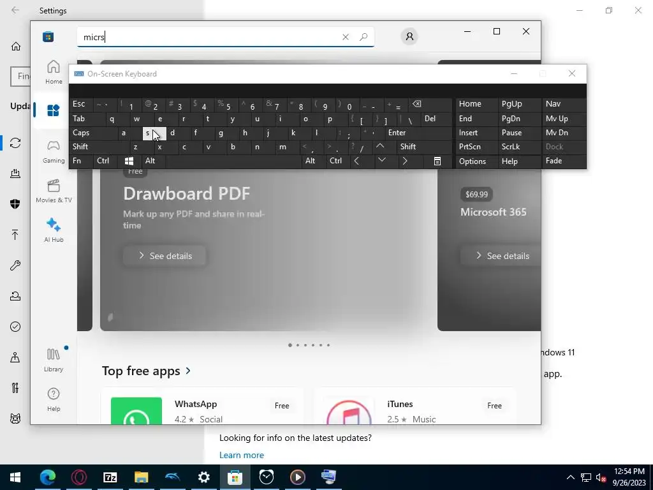Open the WhatsApp app listing
Viewport: 653px width, 490px height.
point(202,407)
